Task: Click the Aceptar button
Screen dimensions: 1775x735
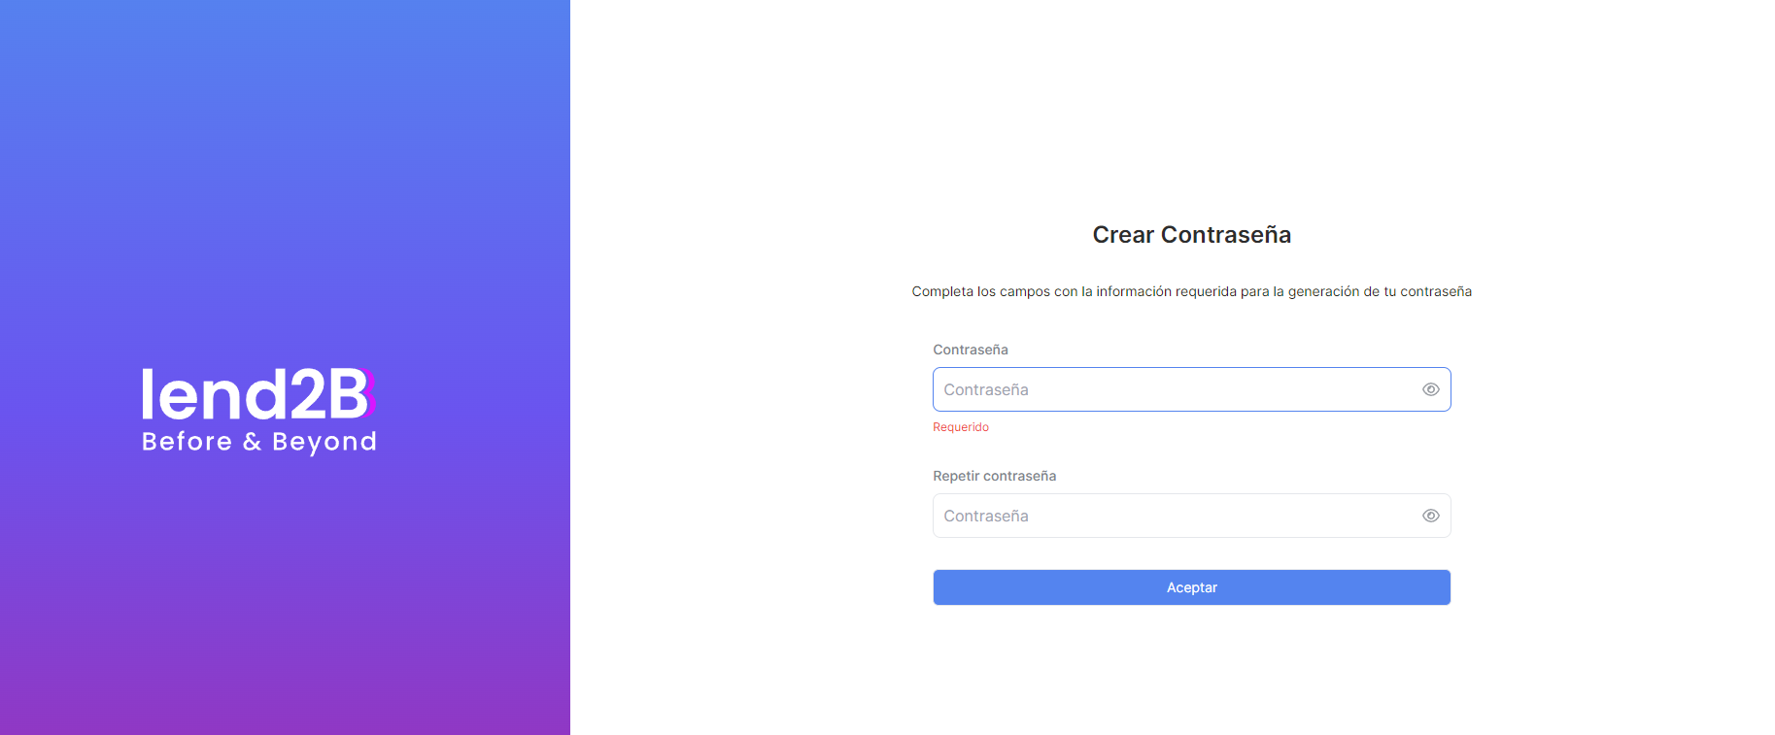Action: (1191, 587)
